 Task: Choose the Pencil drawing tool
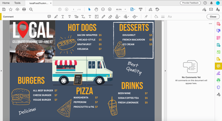point(103,17)
